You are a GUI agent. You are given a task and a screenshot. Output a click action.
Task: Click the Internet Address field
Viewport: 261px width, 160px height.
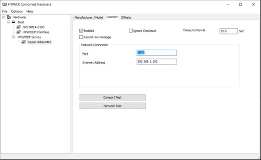click(157, 62)
